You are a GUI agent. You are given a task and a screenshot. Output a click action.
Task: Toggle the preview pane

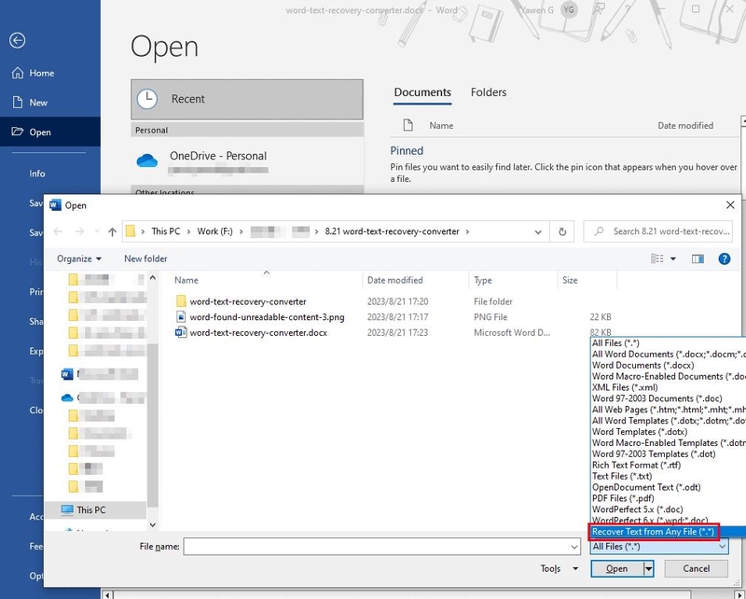tap(698, 258)
